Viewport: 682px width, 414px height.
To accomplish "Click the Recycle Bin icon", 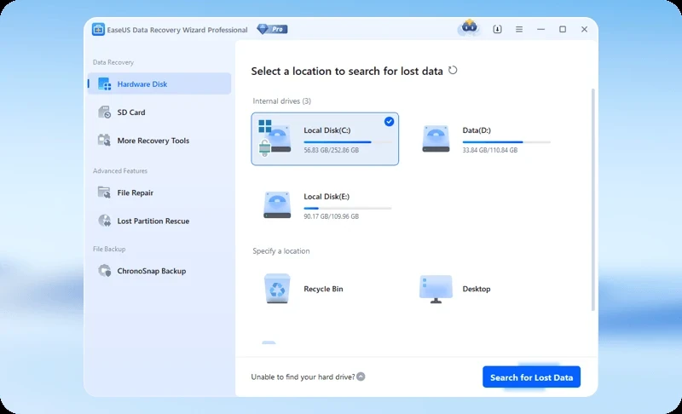I will coord(277,289).
